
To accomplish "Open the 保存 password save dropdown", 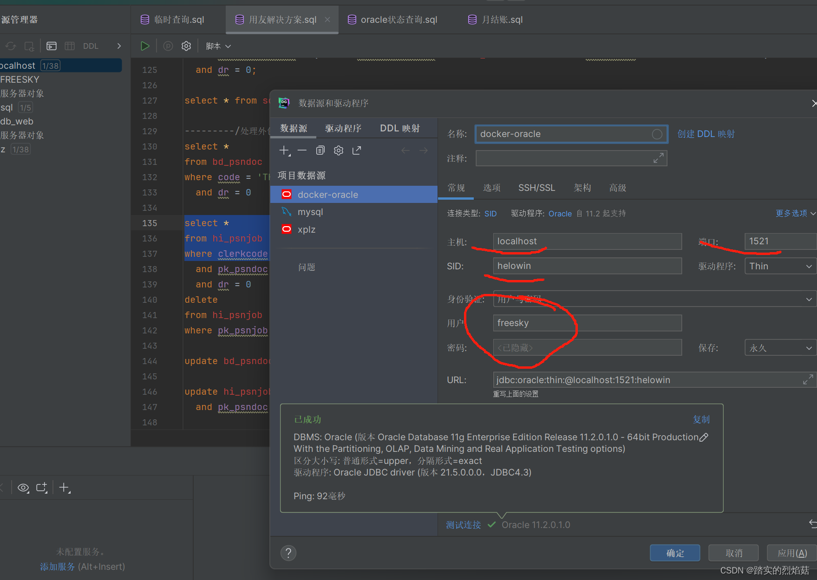I will pyautogui.click(x=780, y=348).
